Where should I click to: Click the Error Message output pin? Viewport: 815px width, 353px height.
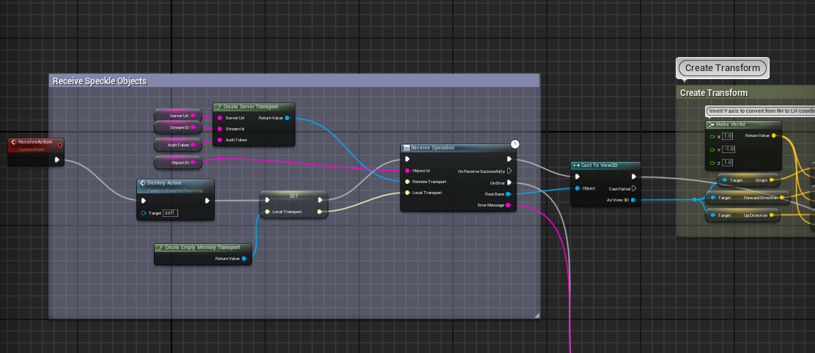(x=509, y=206)
